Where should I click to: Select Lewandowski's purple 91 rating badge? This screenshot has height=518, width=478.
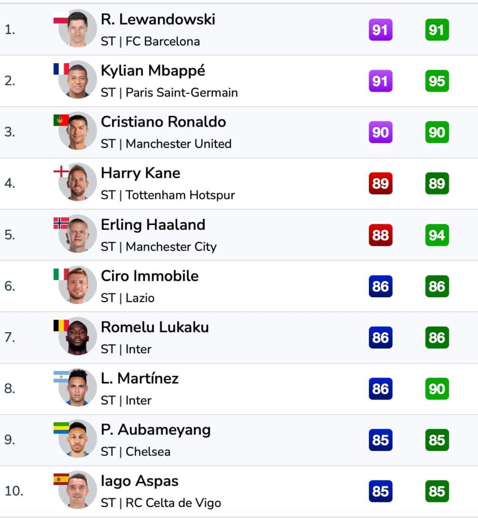[x=380, y=29]
